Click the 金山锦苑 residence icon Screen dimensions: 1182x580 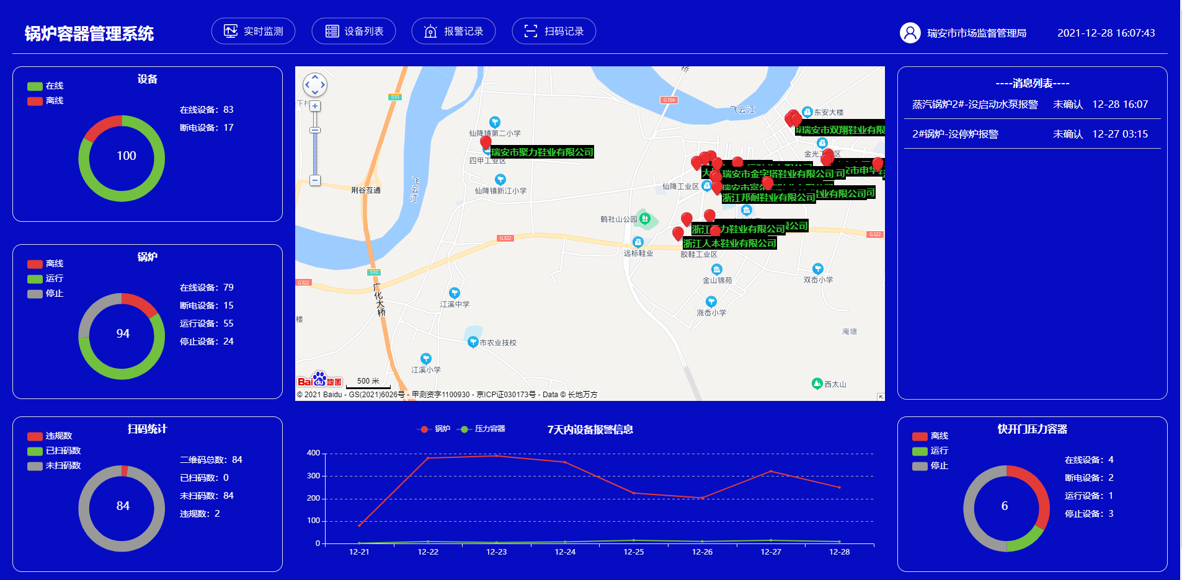[x=717, y=269]
